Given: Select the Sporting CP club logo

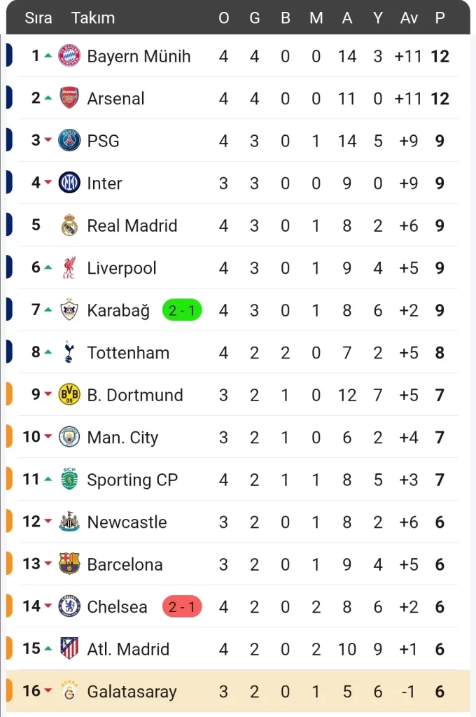Looking at the screenshot, I should [x=69, y=480].
